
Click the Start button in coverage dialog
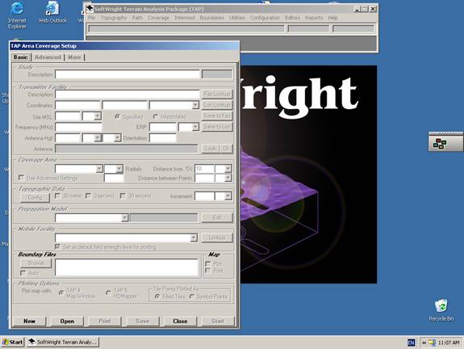(218, 322)
